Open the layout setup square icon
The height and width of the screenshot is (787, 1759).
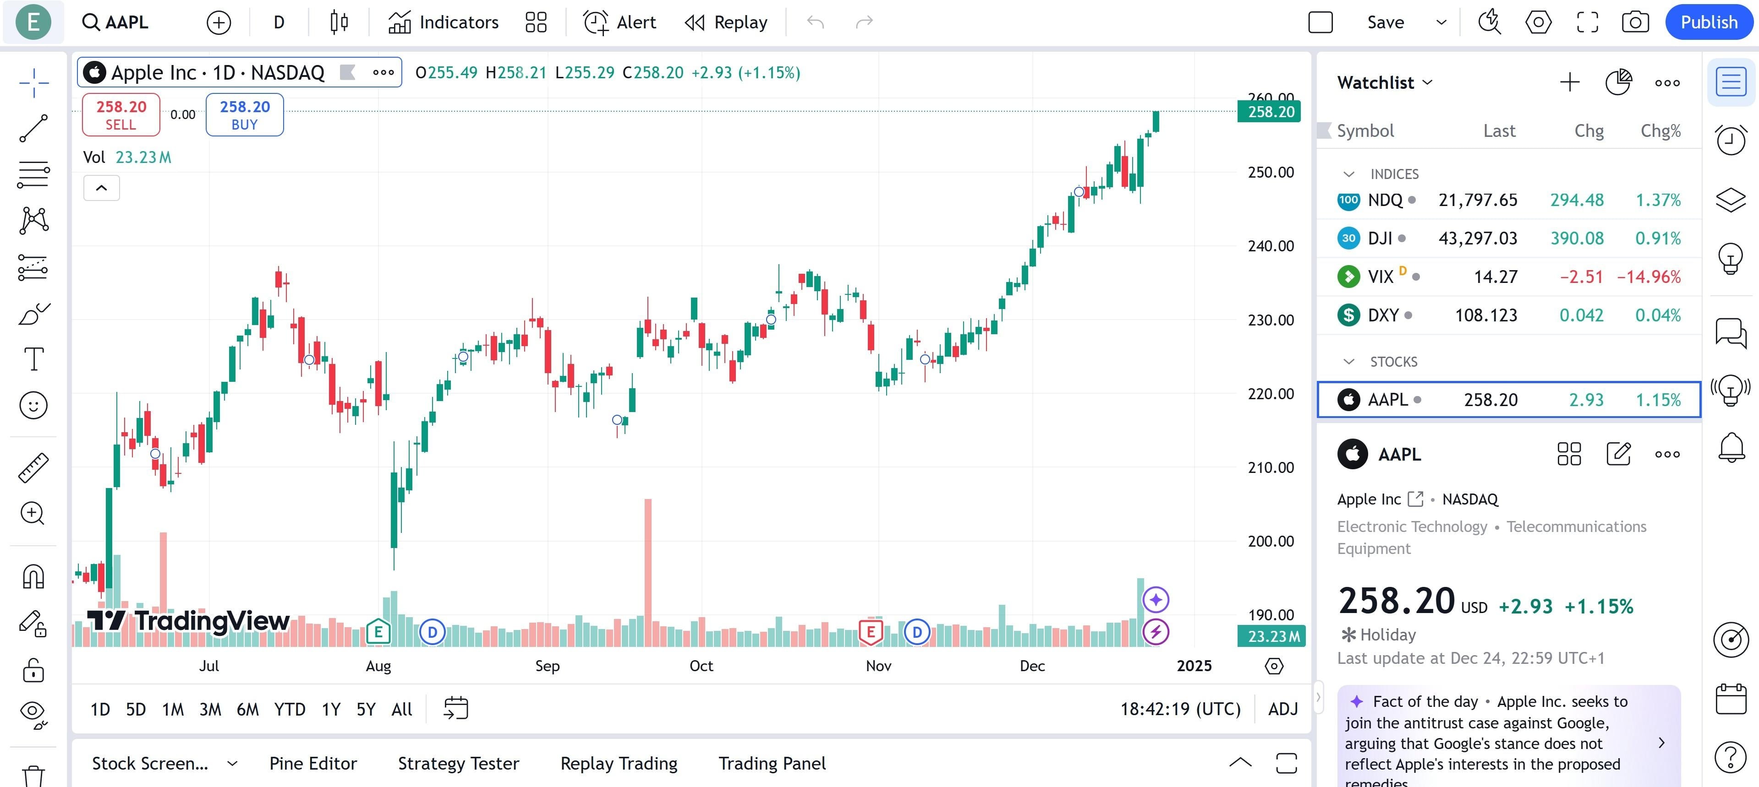pyautogui.click(x=1321, y=22)
